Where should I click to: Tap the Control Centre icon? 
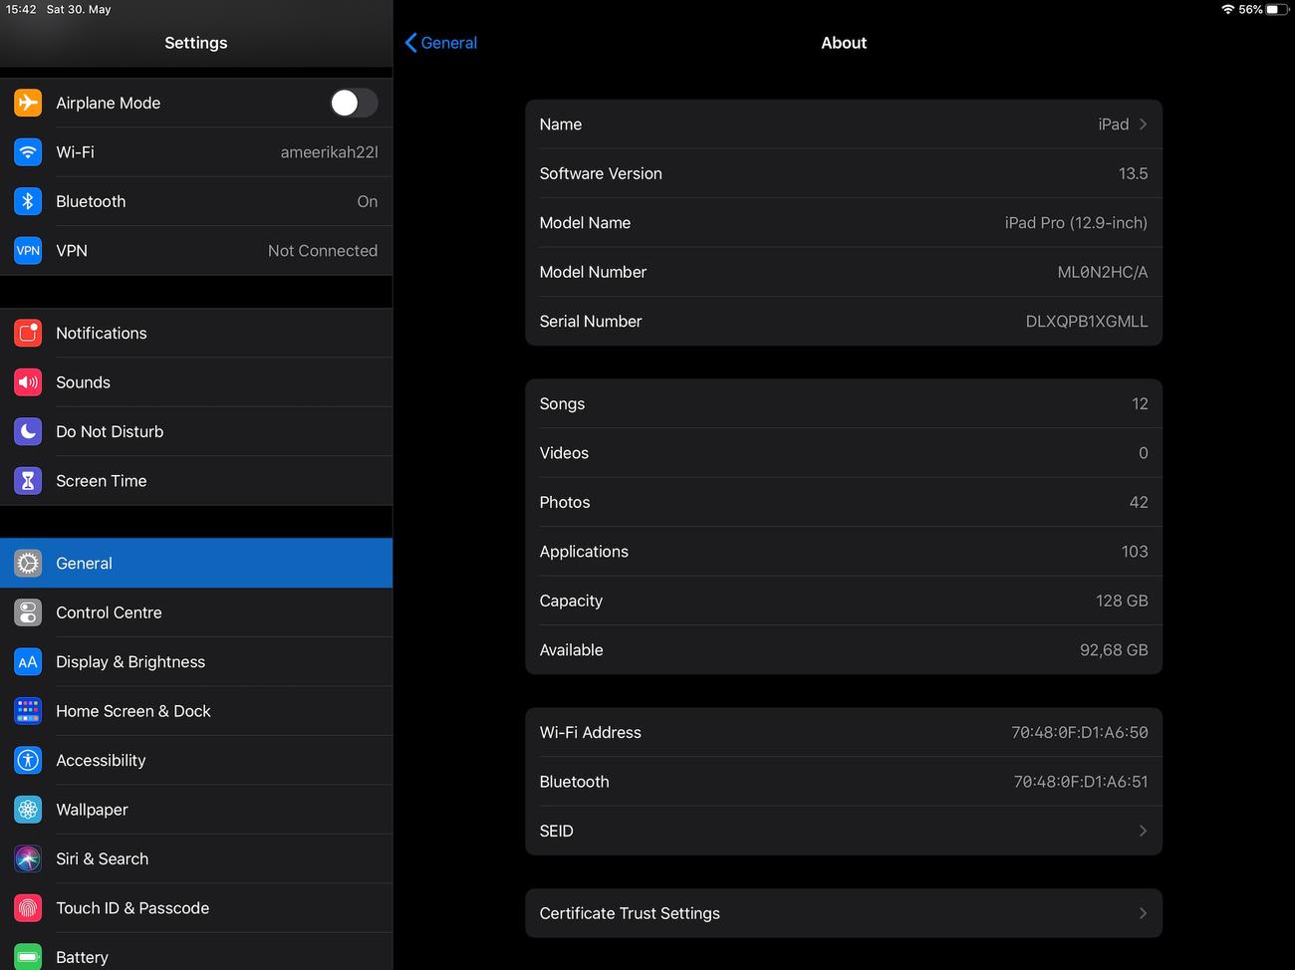point(28,612)
